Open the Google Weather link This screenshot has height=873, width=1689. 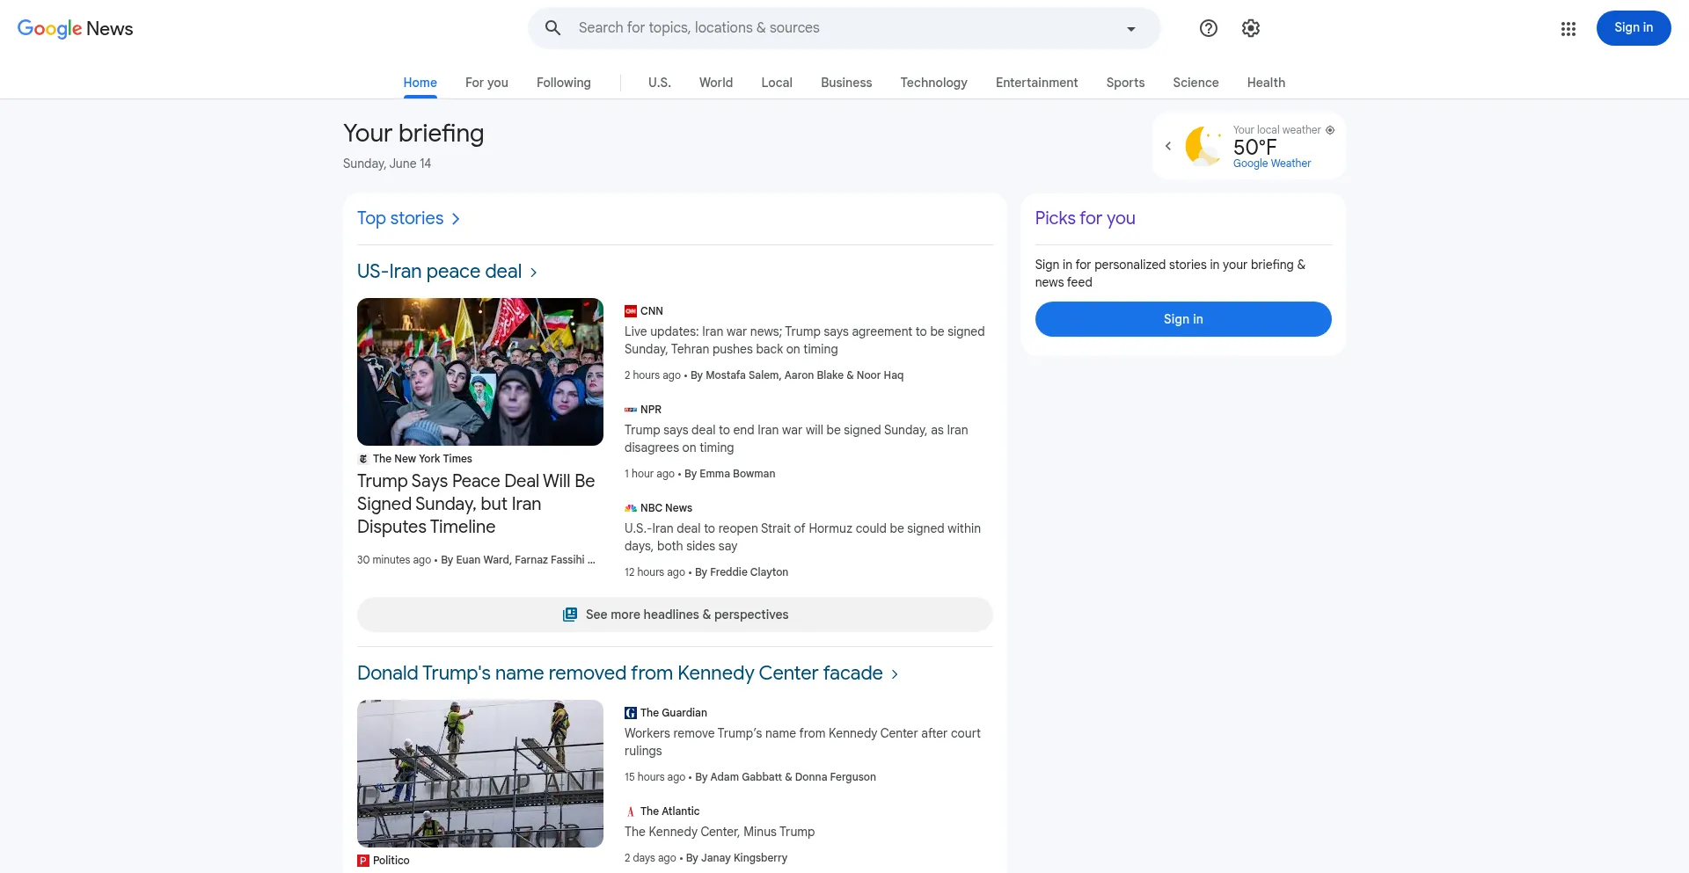pyautogui.click(x=1272, y=164)
